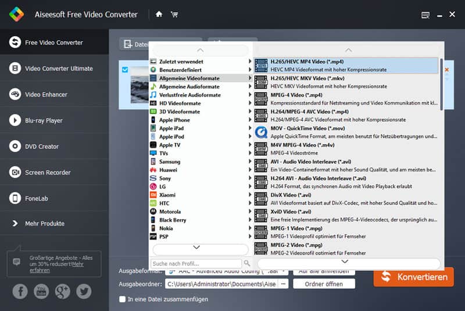
Task: Click the Suche nach Profil search field
Action: (x=196, y=263)
